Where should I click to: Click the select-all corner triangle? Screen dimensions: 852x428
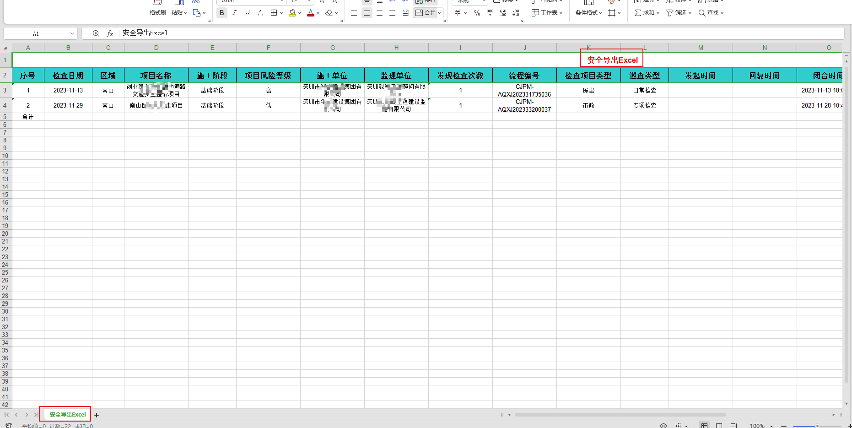click(x=5, y=48)
